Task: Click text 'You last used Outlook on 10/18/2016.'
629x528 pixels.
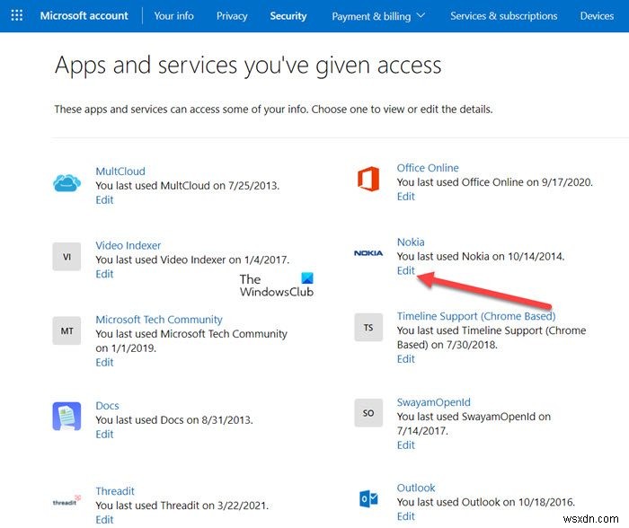Action: point(486,502)
